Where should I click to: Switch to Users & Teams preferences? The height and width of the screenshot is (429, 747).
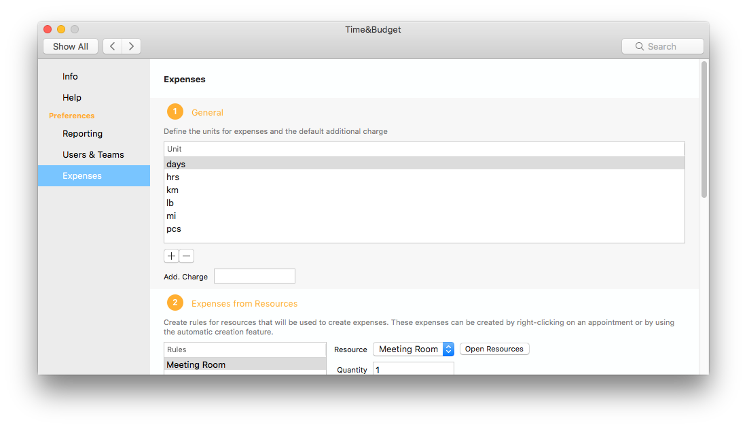click(93, 154)
